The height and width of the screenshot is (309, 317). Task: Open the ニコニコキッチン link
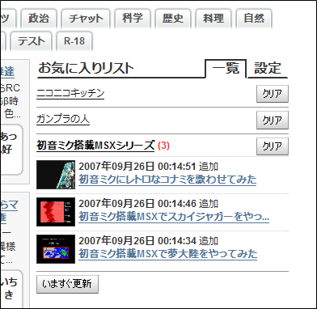(x=70, y=94)
